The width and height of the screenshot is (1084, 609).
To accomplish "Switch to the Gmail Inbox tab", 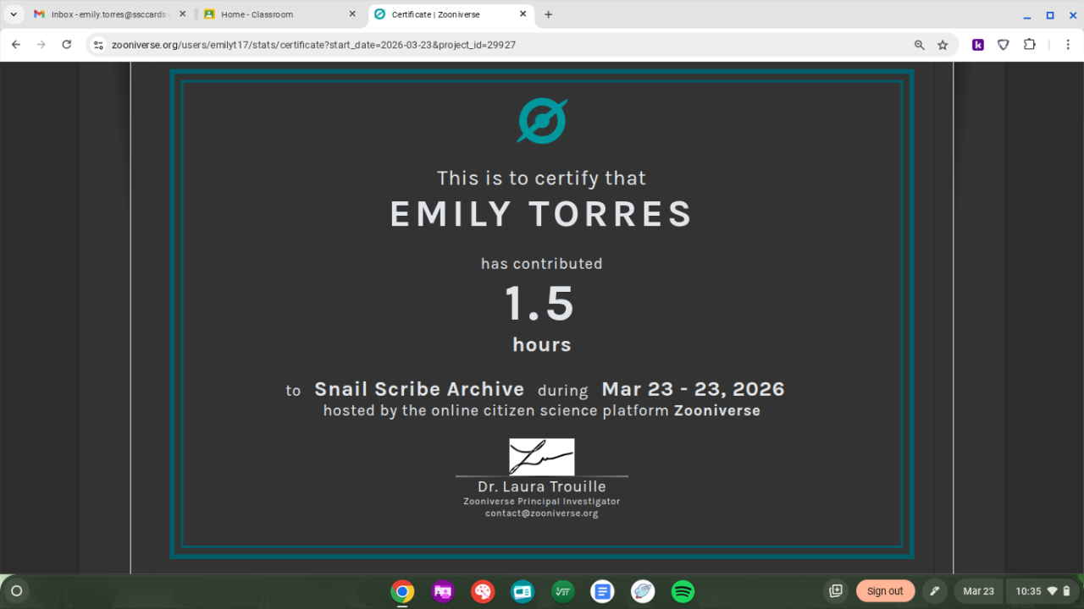I will click(x=109, y=14).
